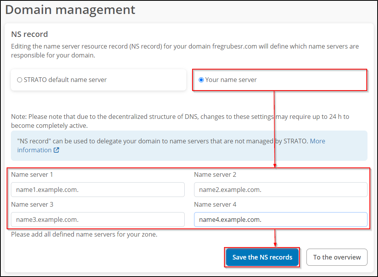Click the 'Domain management' page heading
This screenshot has width=378, height=277.
click(x=70, y=10)
